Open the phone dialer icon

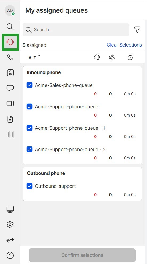pyautogui.click(x=10, y=58)
